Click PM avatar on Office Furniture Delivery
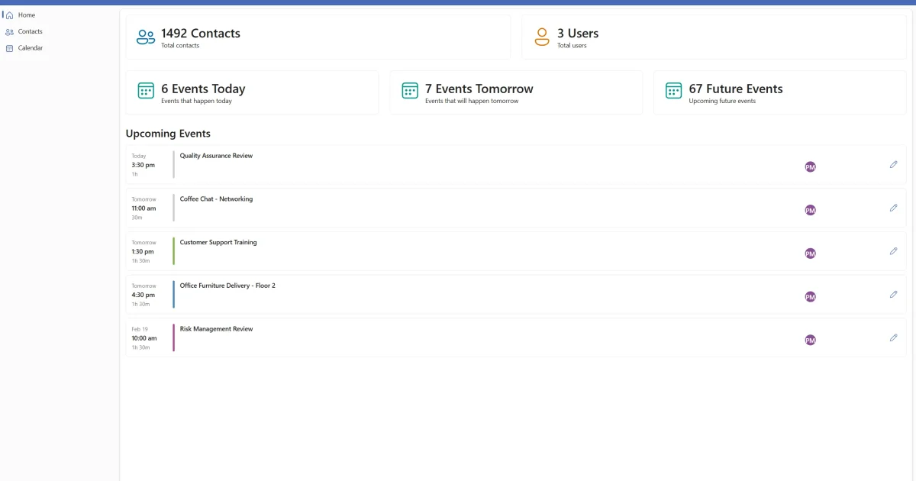The height and width of the screenshot is (481, 916). coord(811,297)
